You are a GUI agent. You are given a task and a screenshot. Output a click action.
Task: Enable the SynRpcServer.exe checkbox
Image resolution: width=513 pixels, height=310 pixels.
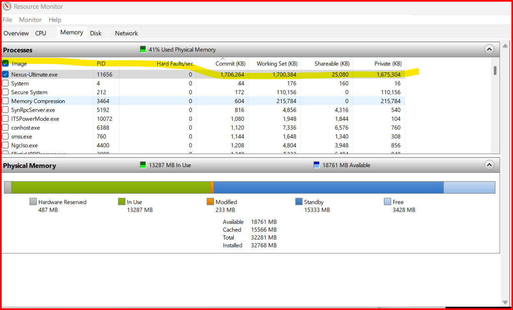coord(5,110)
